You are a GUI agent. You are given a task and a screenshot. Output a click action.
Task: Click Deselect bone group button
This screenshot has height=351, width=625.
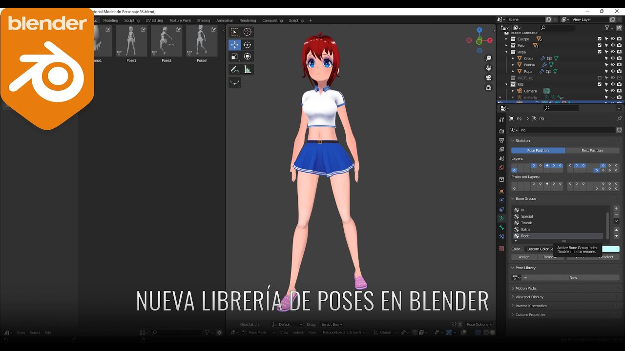(606, 257)
